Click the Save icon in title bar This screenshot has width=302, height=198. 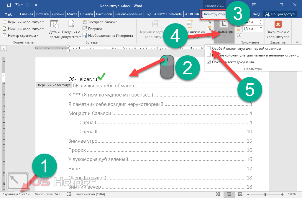[9, 5]
